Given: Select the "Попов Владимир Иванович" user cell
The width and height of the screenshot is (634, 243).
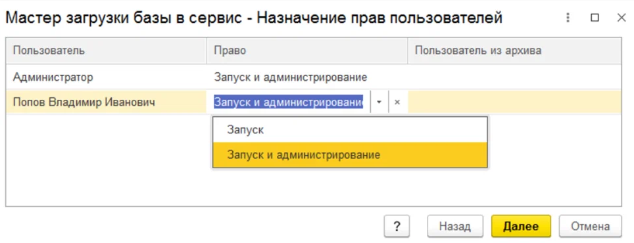Looking at the screenshot, I should pos(106,102).
